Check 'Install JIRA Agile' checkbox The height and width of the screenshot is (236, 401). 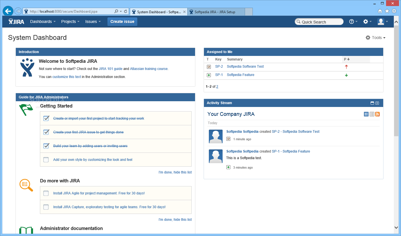click(46, 193)
